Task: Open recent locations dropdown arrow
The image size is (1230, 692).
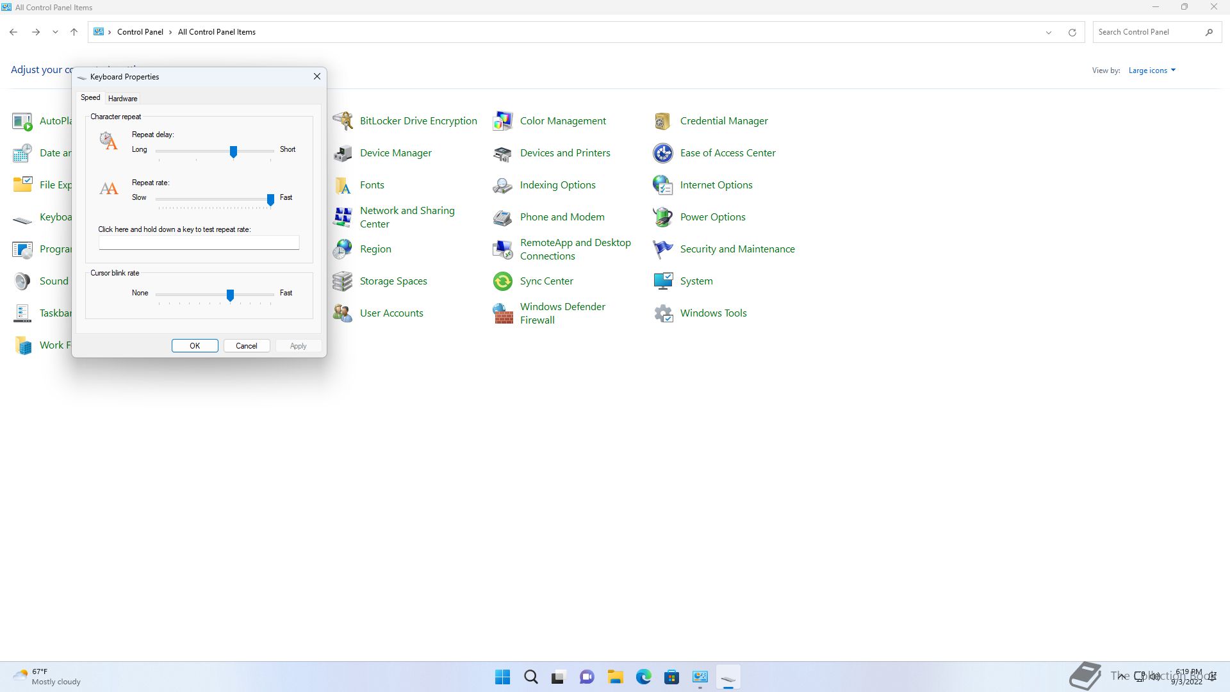Action: pyautogui.click(x=55, y=32)
